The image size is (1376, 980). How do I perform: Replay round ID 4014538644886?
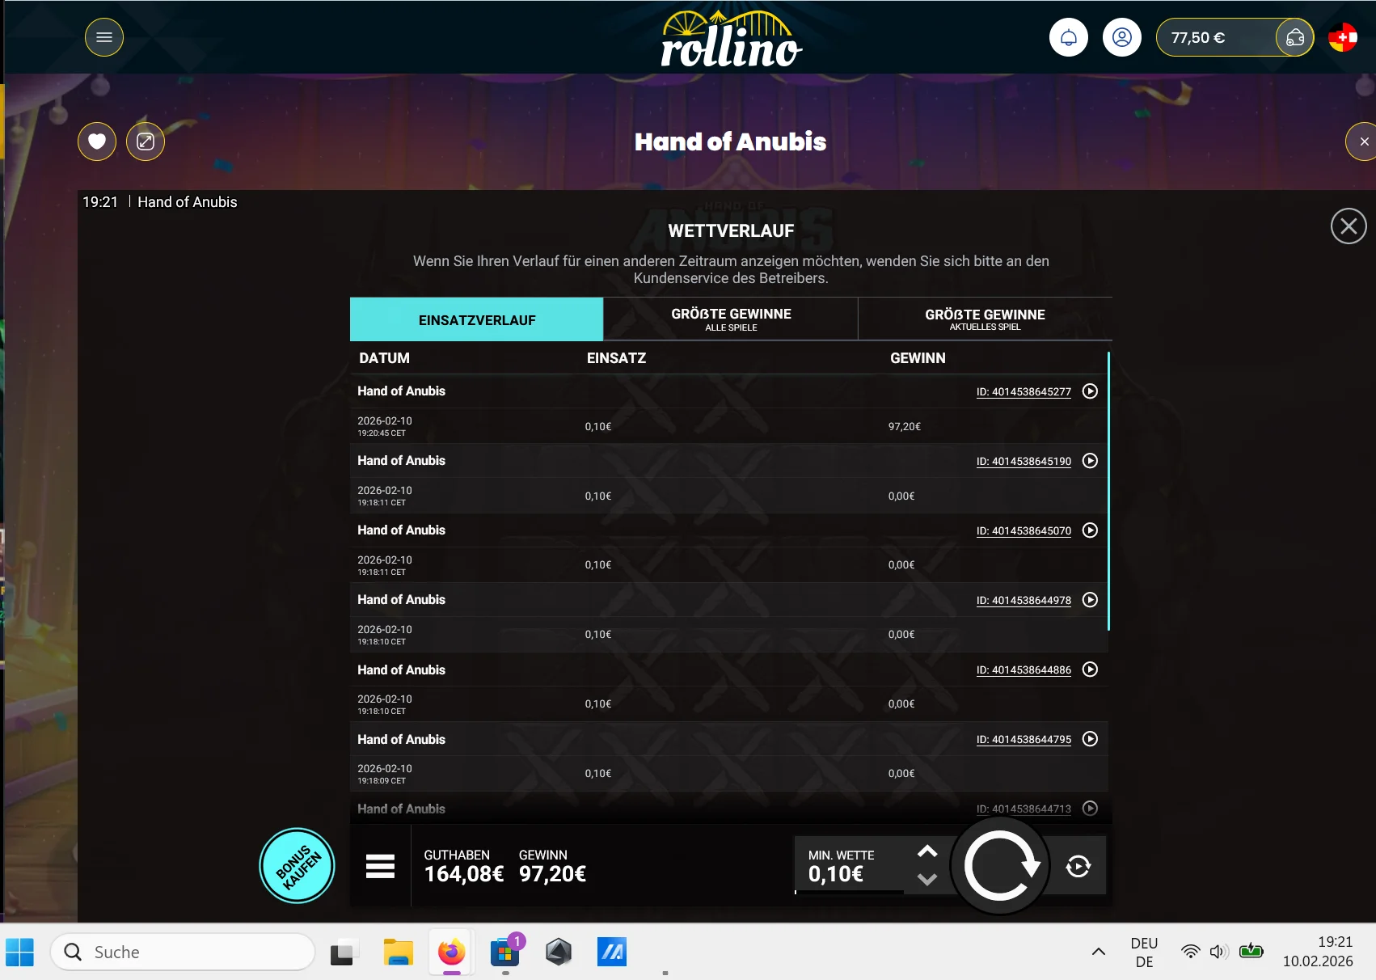click(1090, 670)
